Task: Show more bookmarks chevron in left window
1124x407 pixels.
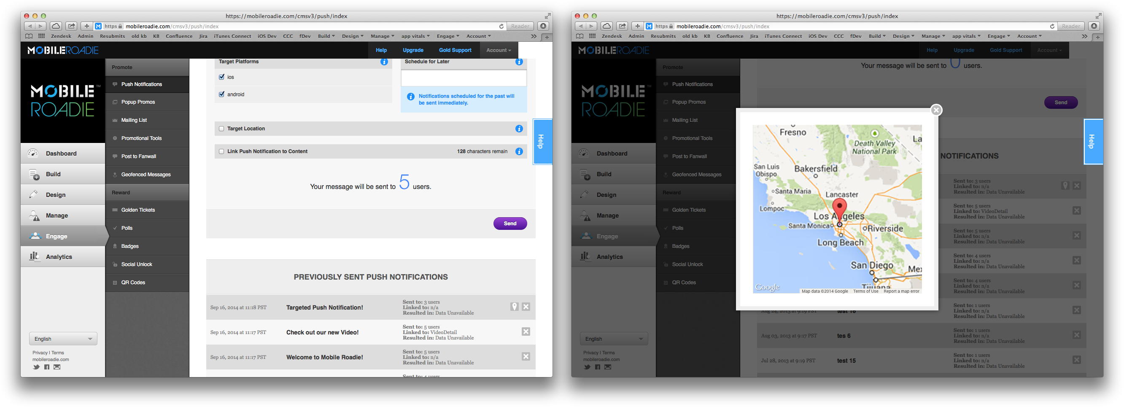Action: [534, 37]
